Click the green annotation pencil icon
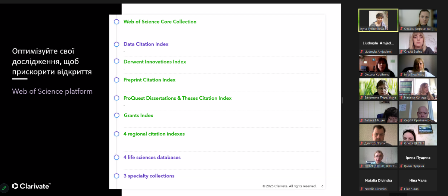The image size is (448, 196). pos(4,188)
